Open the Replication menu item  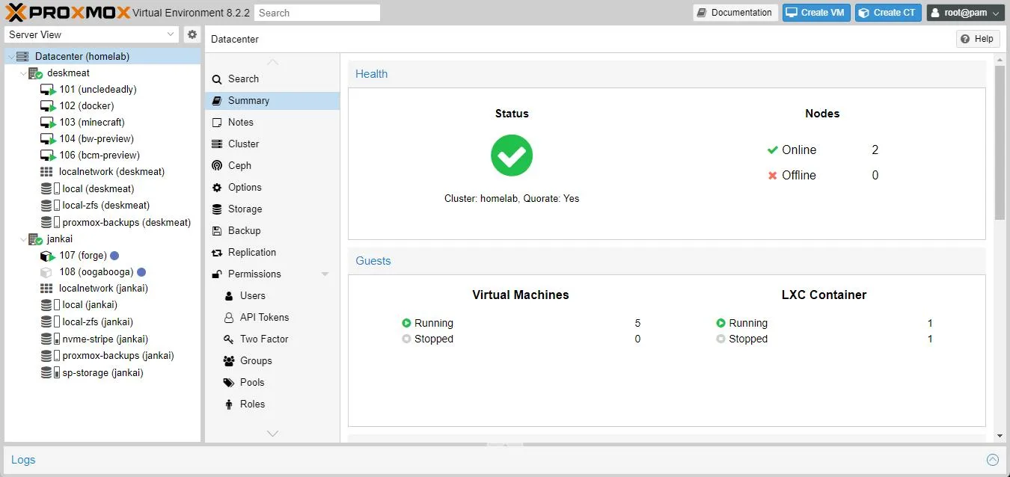coord(272,253)
